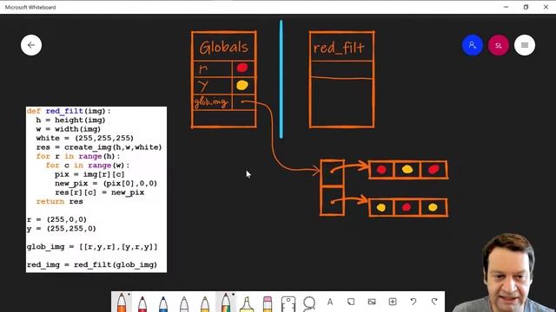Select the yellow pen tool
The height and width of the screenshot is (312, 556).
[x=205, y=303]
